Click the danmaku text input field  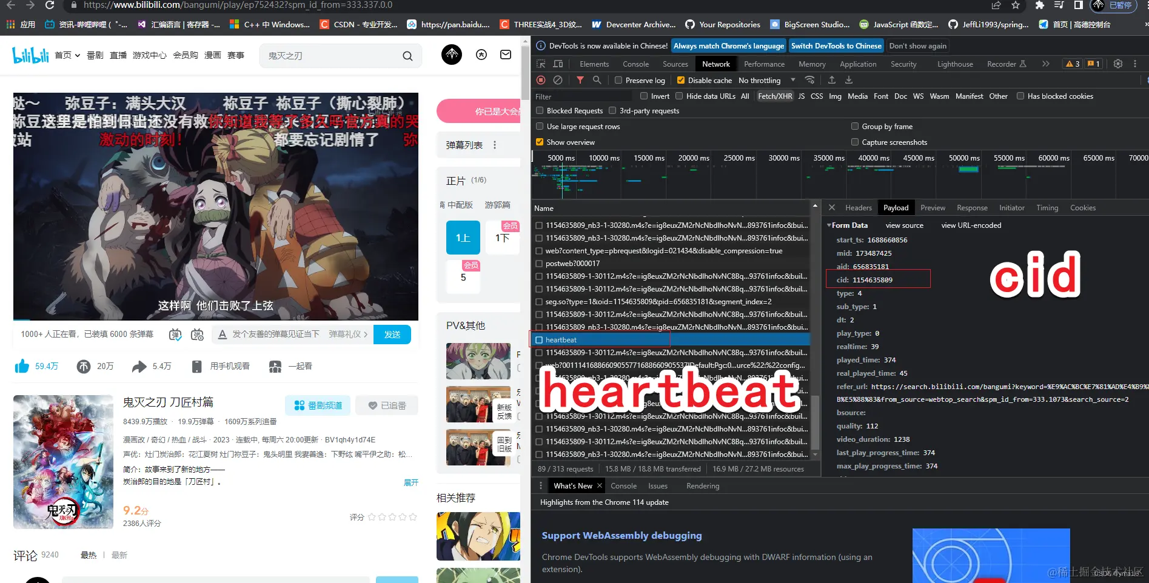point(276,335)
